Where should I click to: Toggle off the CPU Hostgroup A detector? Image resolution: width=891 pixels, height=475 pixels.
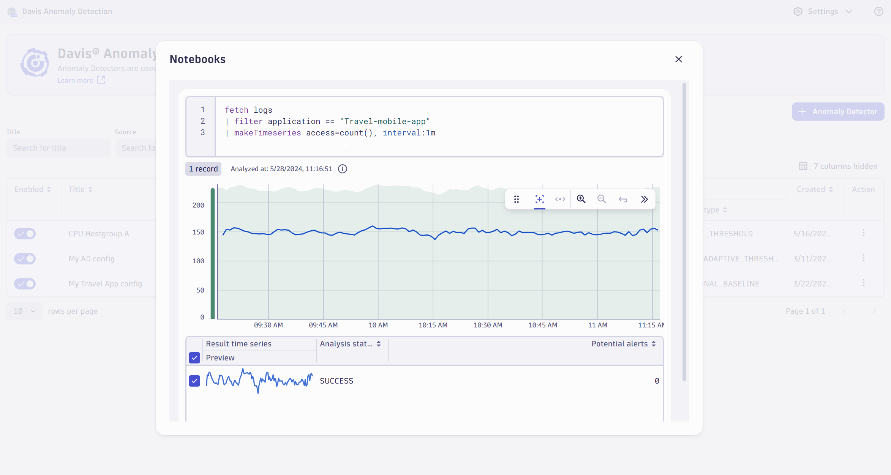tap(25, 234)
